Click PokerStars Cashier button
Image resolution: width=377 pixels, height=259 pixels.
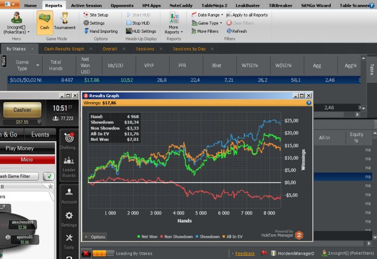pyautogui.click(x=22, y=110)
